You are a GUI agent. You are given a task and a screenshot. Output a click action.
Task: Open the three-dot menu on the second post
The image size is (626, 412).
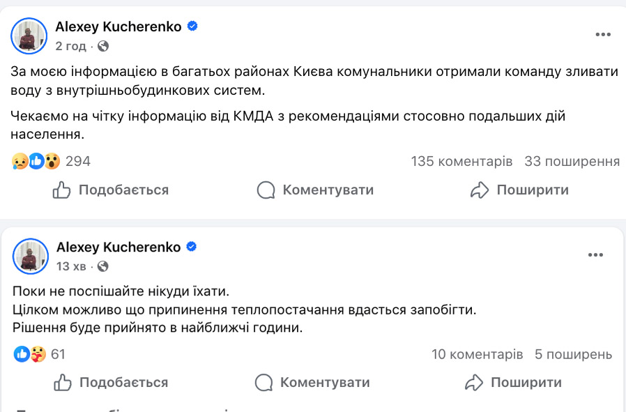[x=595, y=254]
